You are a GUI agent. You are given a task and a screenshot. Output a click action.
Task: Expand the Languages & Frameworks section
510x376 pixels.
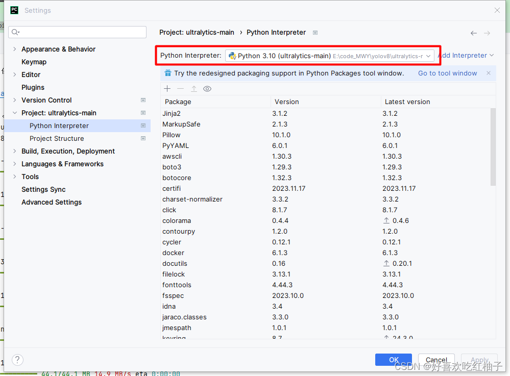click(14, 164)
